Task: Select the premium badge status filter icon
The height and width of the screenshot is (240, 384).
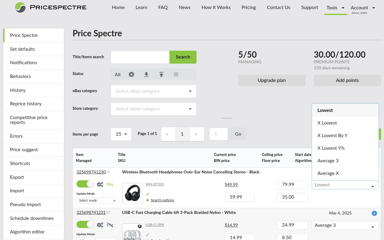Action: point(131,74)
